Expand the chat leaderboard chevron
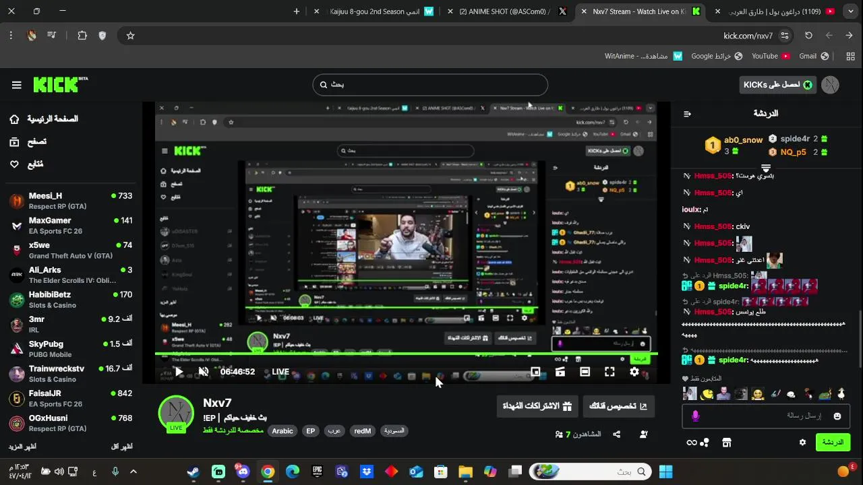The width and height of the screenshot is (863, 485). [x=766, y=167]
